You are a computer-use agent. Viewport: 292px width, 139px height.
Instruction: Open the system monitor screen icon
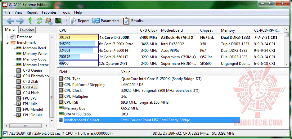(x=58, y=21)
